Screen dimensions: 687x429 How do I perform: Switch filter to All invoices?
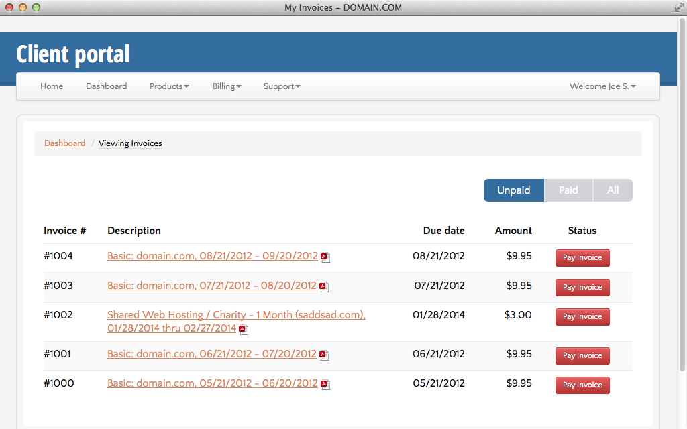point(613,190)
